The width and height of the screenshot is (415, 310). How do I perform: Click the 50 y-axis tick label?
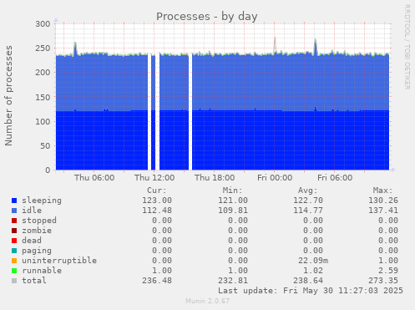[45, 146]
